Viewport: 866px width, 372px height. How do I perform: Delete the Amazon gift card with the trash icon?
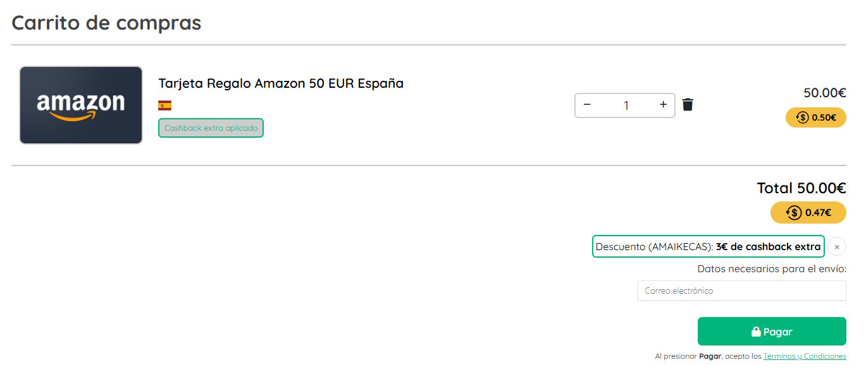tap(688, 105)
